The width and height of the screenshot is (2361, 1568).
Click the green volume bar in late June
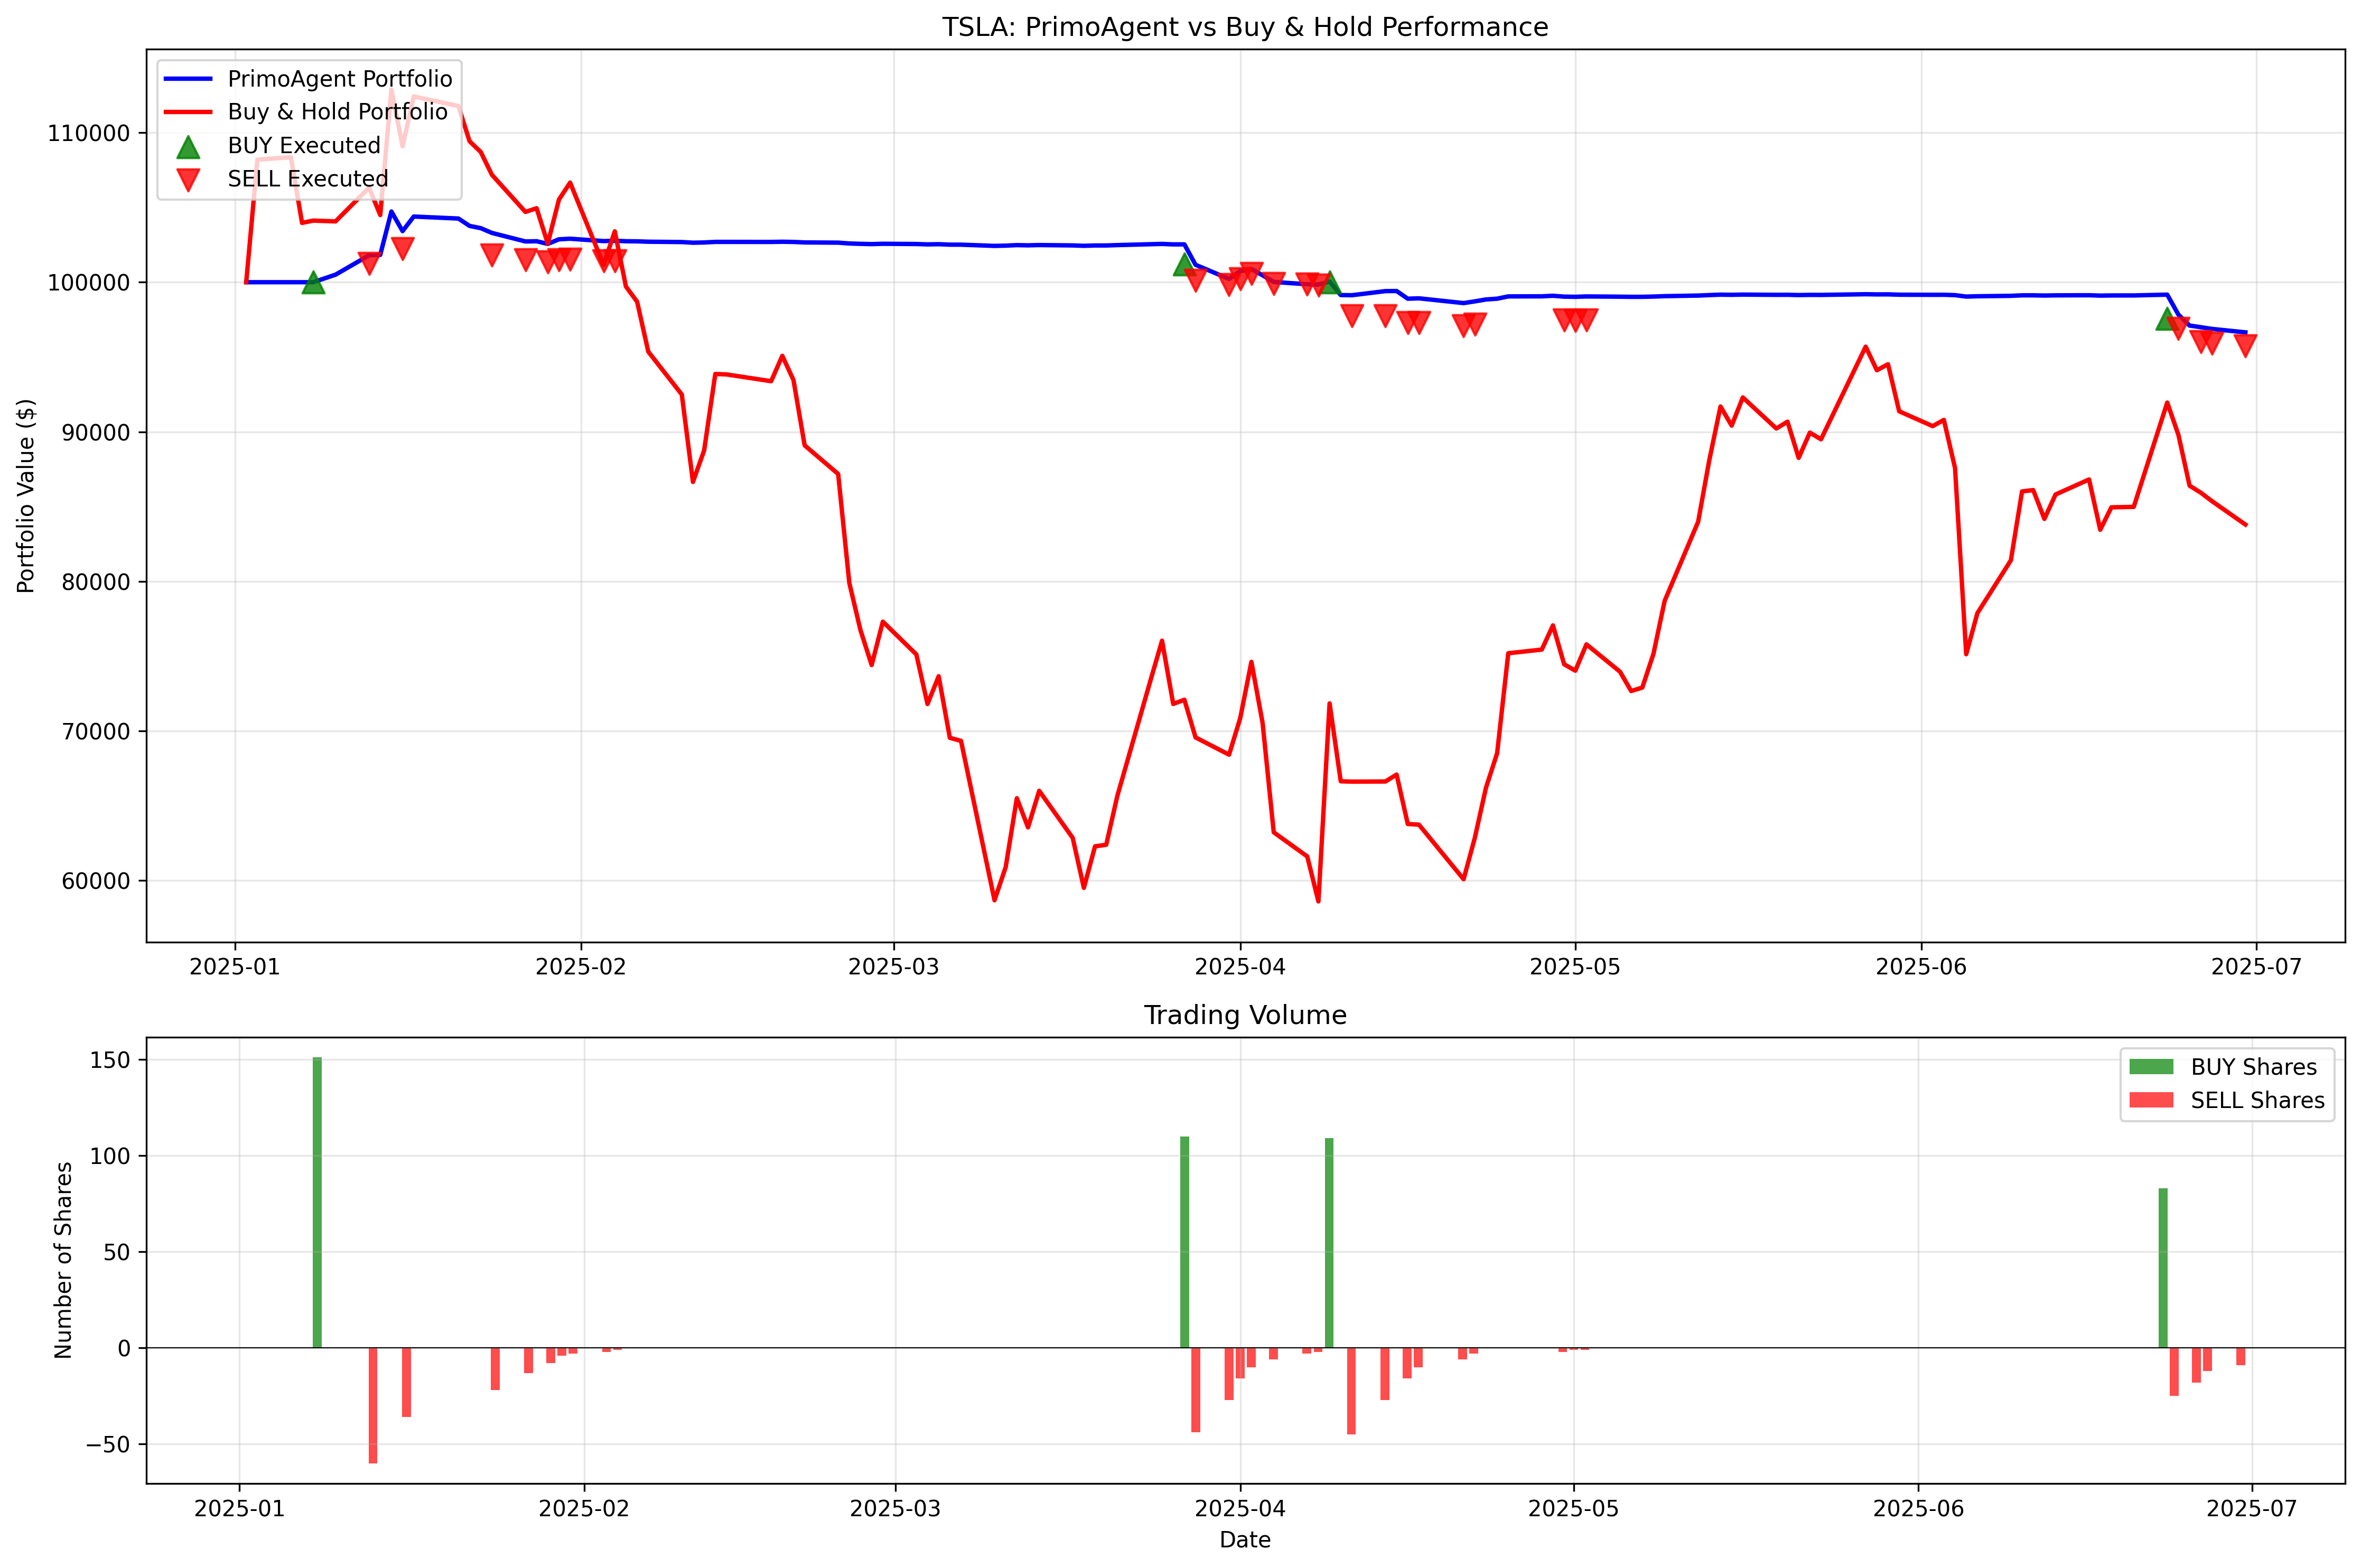click(x=2163, y=1267)
